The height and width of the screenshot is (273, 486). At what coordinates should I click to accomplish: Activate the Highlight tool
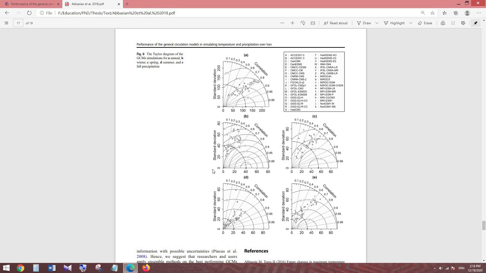point(394,23)
